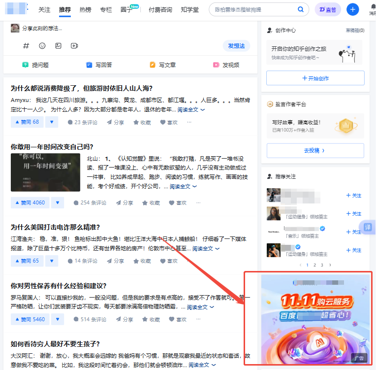This screenshot has height=370, width=376.
Task: Expand 阅读全文 on 消费降级 post
Action: 191,110
